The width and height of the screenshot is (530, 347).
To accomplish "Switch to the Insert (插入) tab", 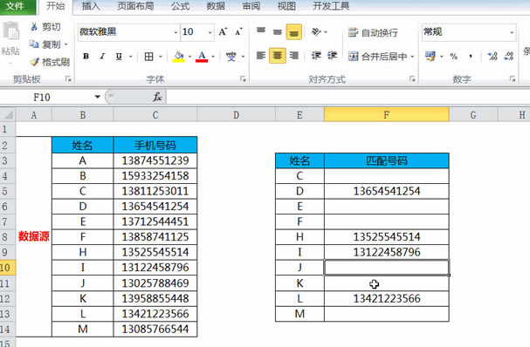I will coord(91,6).
